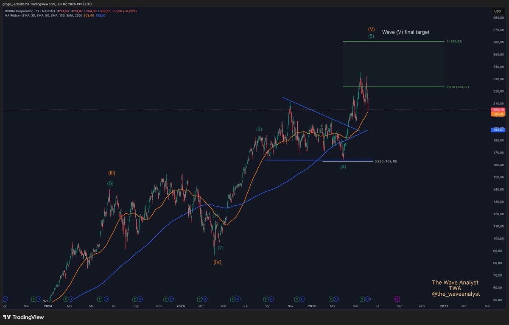Click the 50,00 price scale label
The width and height of the screenshot is (509, 325).
tap(498, 300)
